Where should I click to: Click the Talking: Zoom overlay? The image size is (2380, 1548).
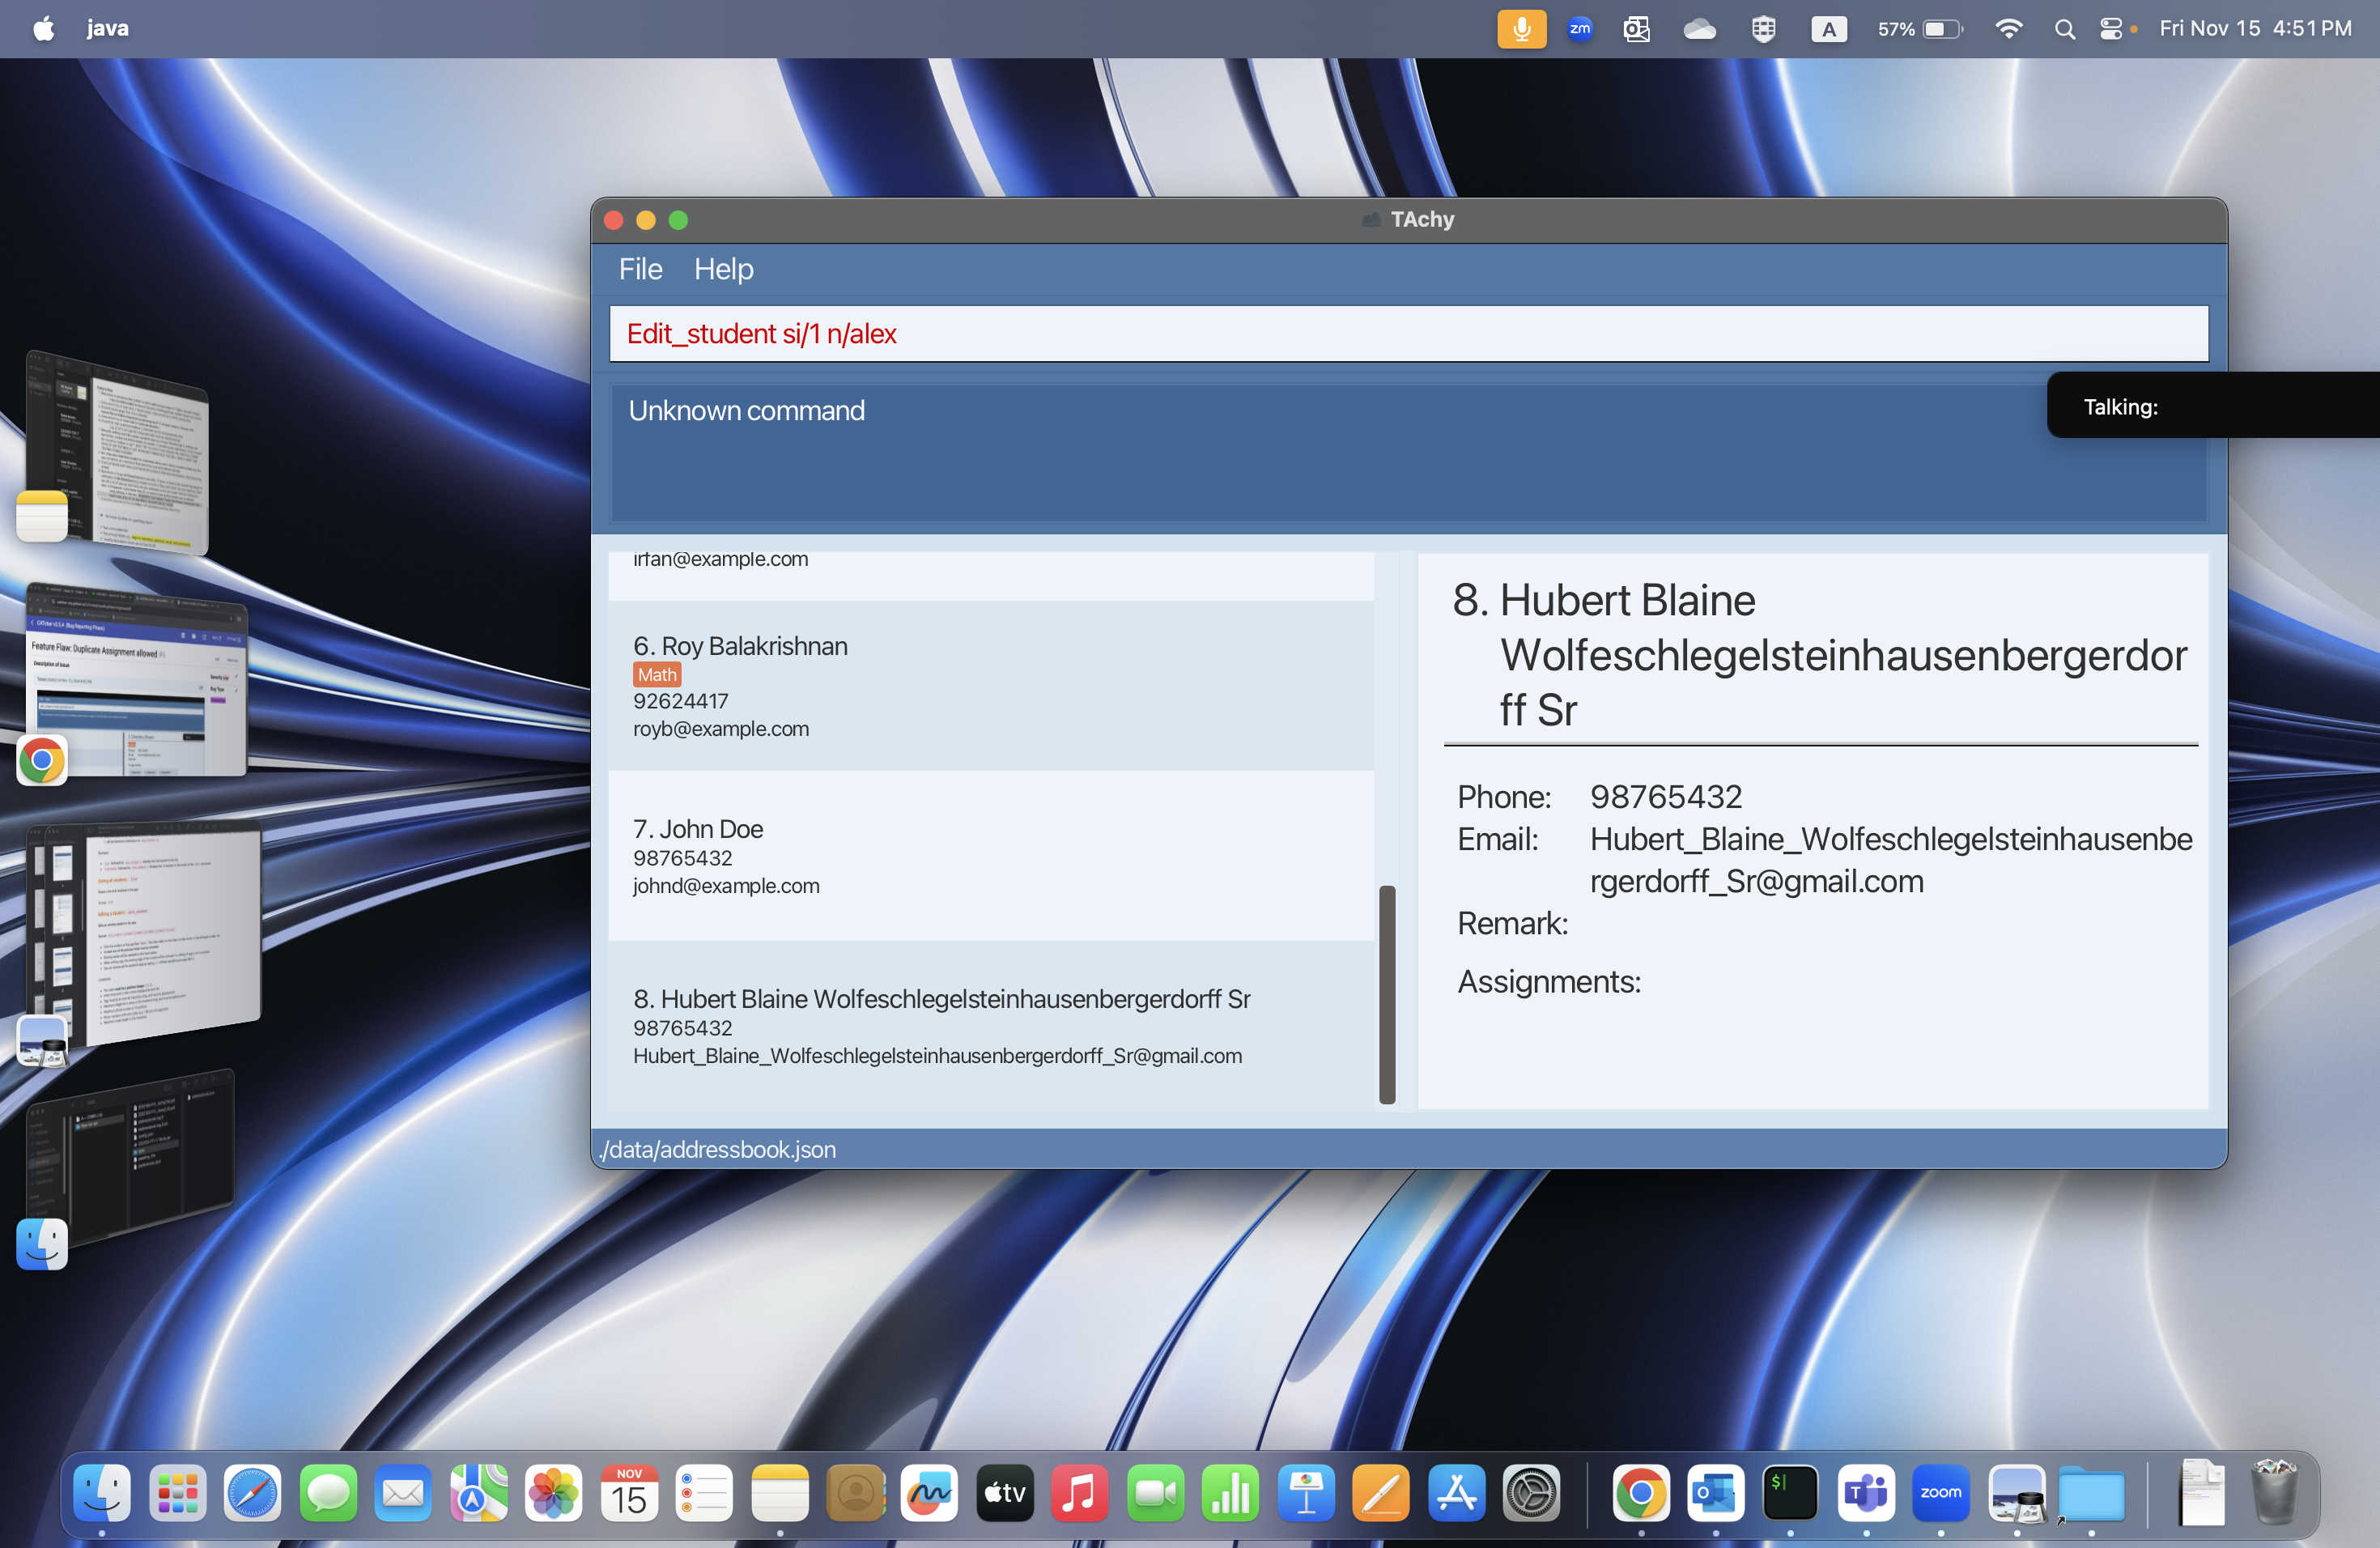pos(2213,405)
